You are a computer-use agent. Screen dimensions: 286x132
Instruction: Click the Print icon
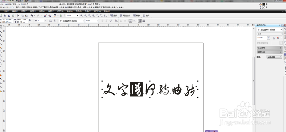tap(13, 16)
